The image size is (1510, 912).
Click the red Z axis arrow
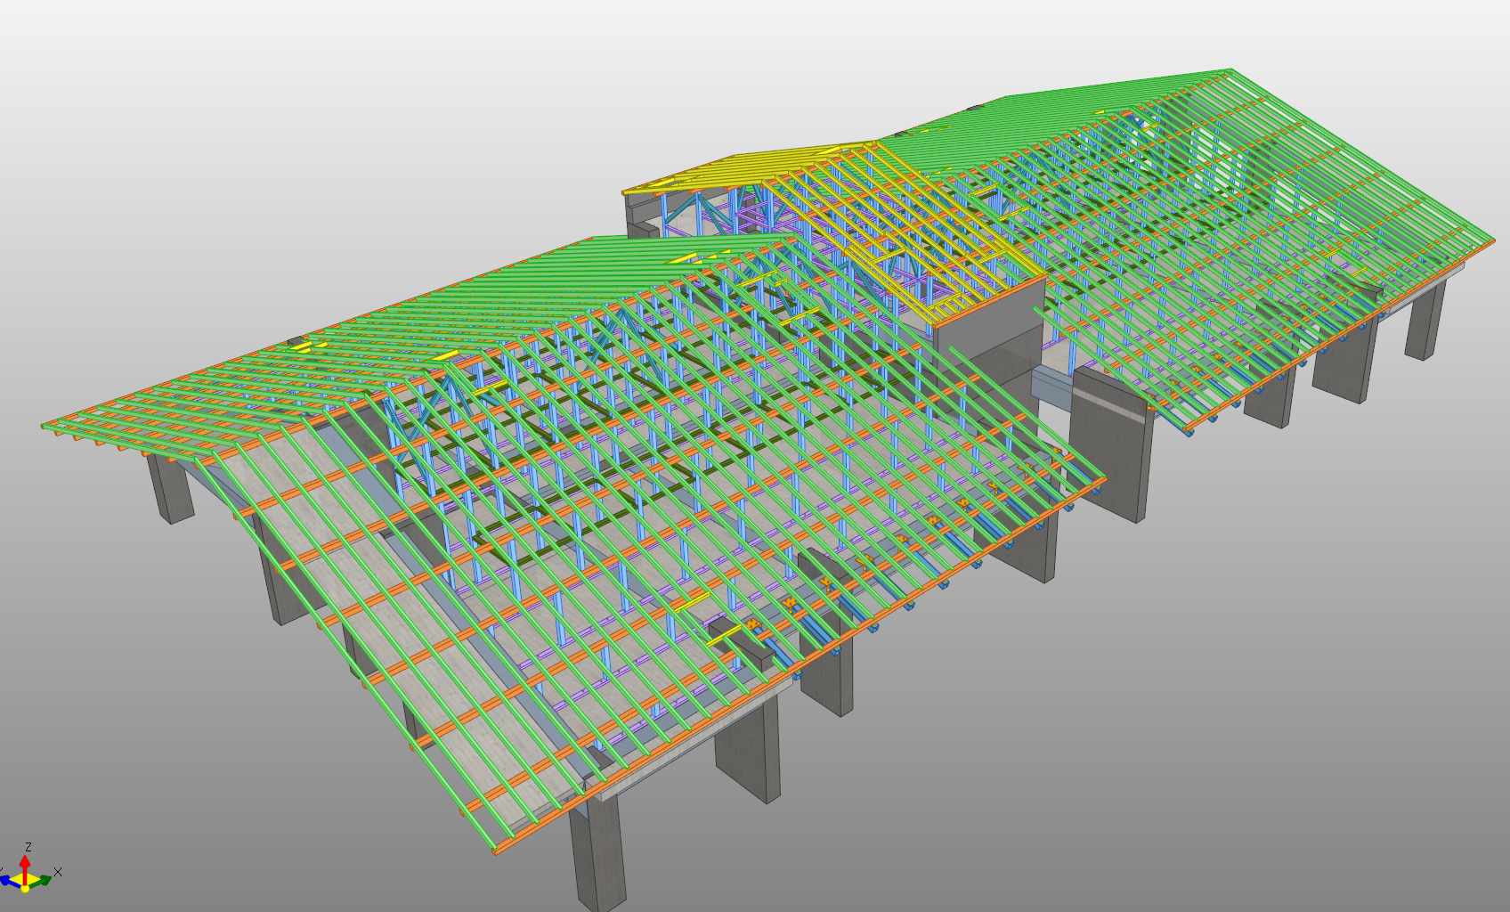[x=25, y=863]
